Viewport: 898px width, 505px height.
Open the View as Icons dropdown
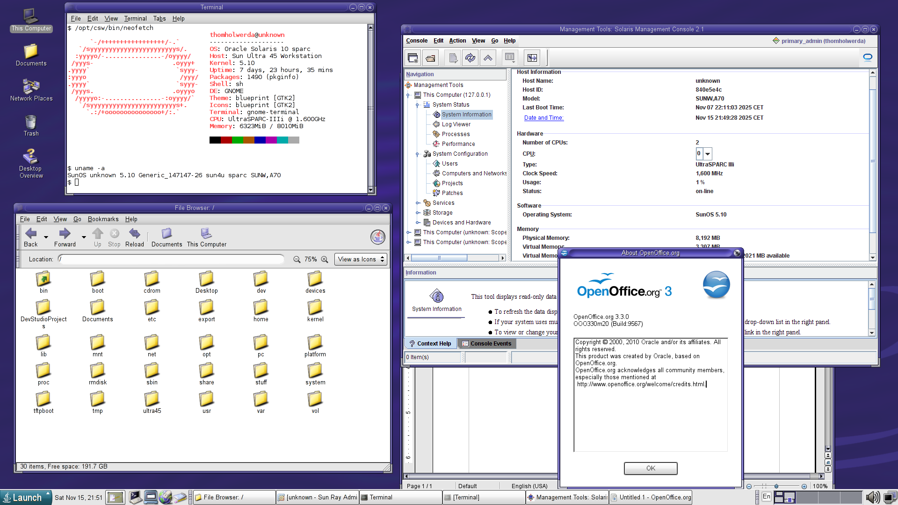pyautogui.click(x=361, y=260)
